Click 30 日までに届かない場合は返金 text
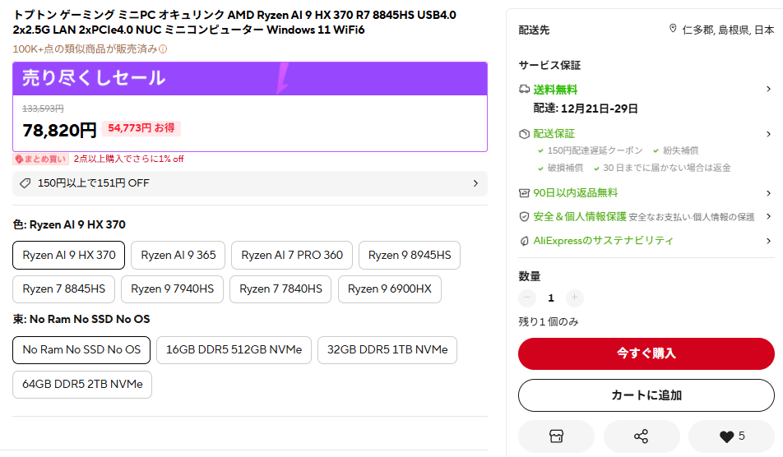 (x=667, y=168)
